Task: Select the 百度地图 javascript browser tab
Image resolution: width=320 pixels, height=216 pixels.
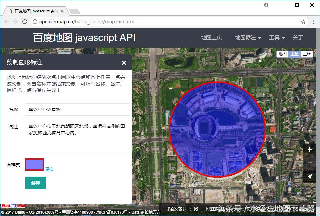Action: tap(34, 11)
